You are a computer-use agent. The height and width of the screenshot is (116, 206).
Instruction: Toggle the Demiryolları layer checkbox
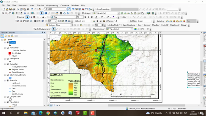[x=8, y=59]
